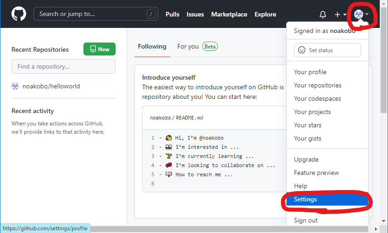Click the repo icon on New button
This screenshot has width=388, height=233.
[93, 49]
